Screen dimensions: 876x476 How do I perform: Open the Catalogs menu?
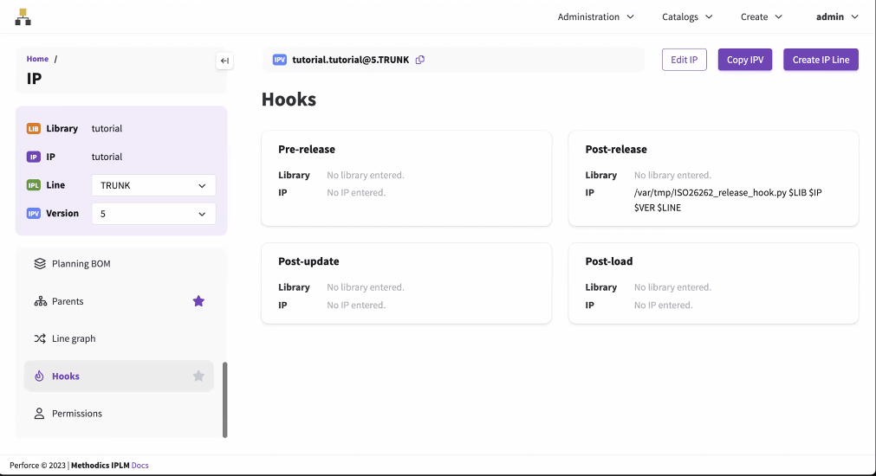(x=687, y=16)
